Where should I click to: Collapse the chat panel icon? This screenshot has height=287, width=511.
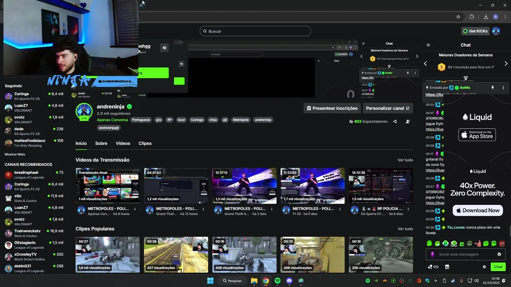tap(428, 45)
